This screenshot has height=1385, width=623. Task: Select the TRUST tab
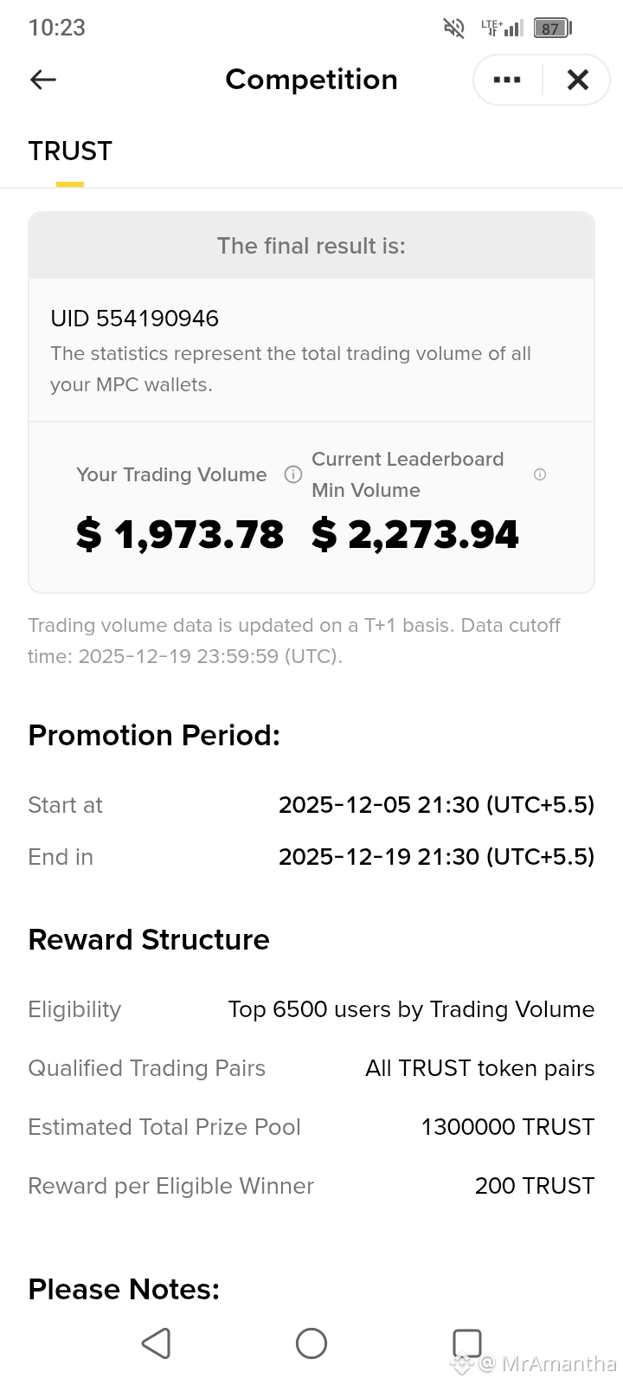click(70, 151)
